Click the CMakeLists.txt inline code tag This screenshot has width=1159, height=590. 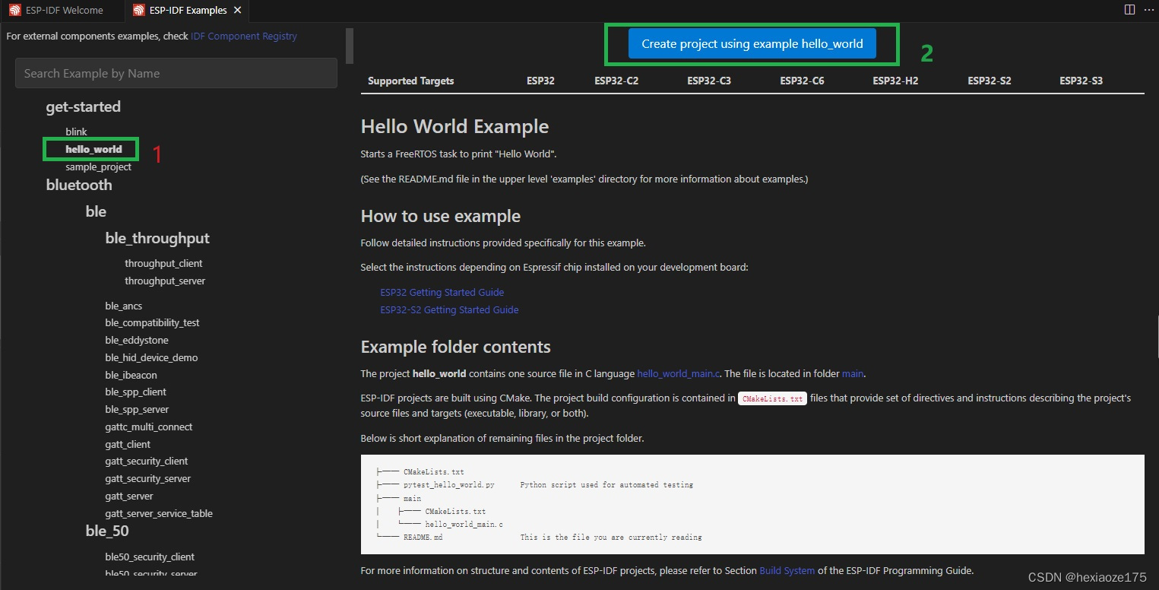772,398
